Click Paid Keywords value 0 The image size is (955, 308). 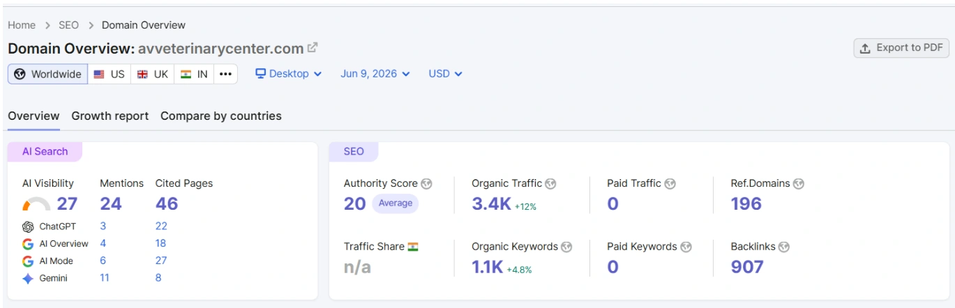tap(612, 267)
